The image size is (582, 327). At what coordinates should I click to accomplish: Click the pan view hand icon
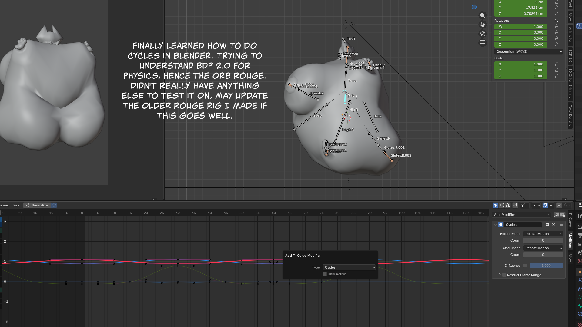click(x=483, y=25)
